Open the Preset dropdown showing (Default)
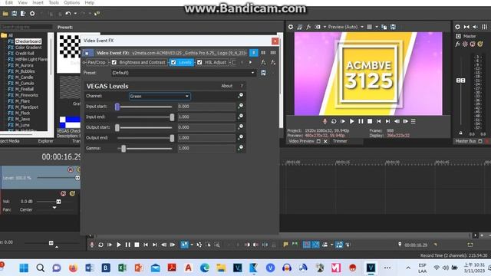Screen dimensions: 491x276 tap(184, 73)
